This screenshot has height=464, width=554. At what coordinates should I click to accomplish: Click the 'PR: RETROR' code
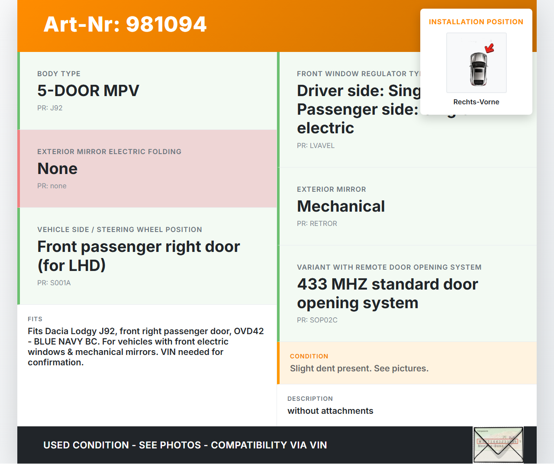coord(317,223)
